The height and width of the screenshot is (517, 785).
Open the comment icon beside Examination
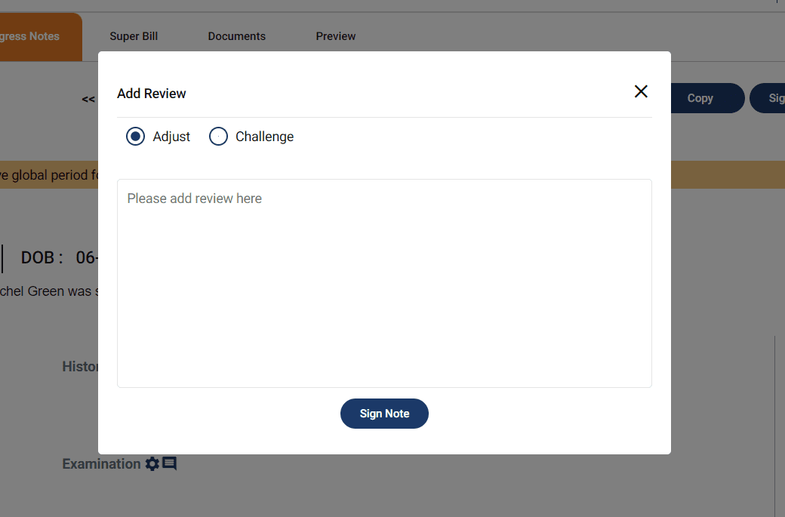tap(170, 463)
